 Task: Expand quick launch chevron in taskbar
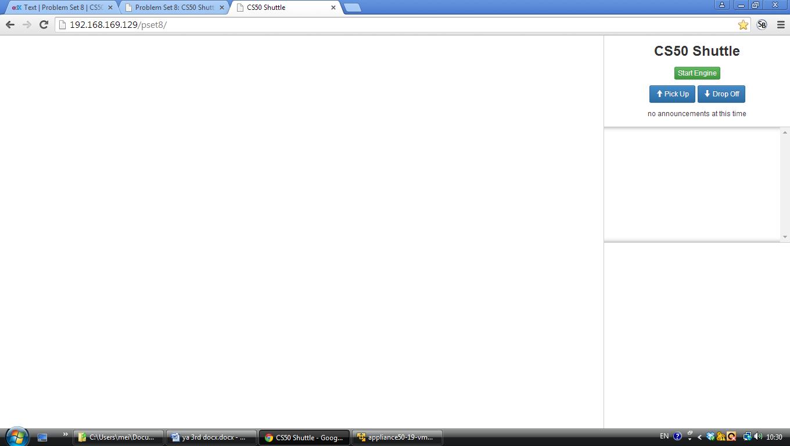(x=65, y=434)
